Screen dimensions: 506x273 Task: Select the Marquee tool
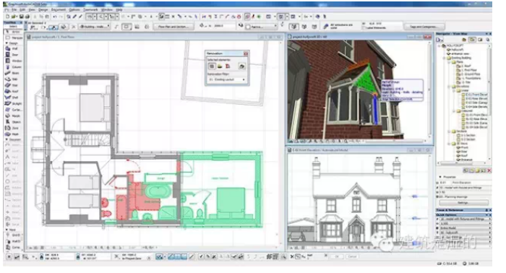click(x=13, y=38)
